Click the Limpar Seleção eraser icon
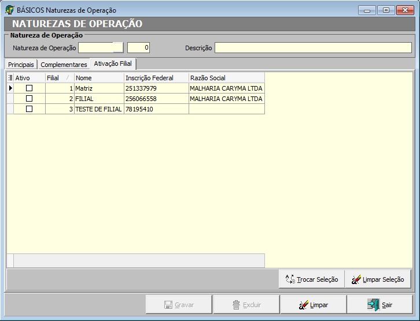 (x=356, y=279)
